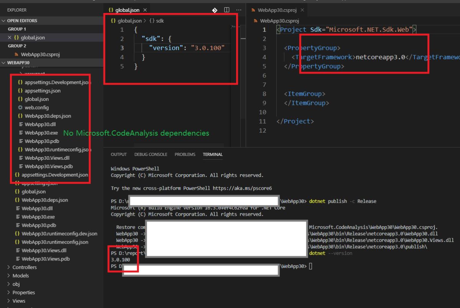
Task: Click the "sdk" key in global.json editor
Action: click(151, 39)
